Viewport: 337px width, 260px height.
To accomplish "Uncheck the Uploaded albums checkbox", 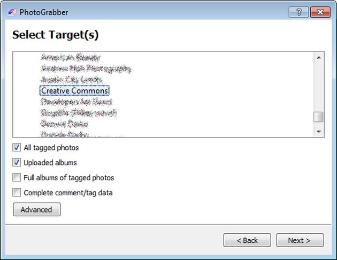I will pyautogui.click(x=17, y=163).
